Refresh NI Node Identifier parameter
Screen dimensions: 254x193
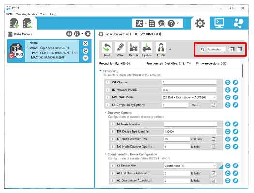click(x=228, y=124)
